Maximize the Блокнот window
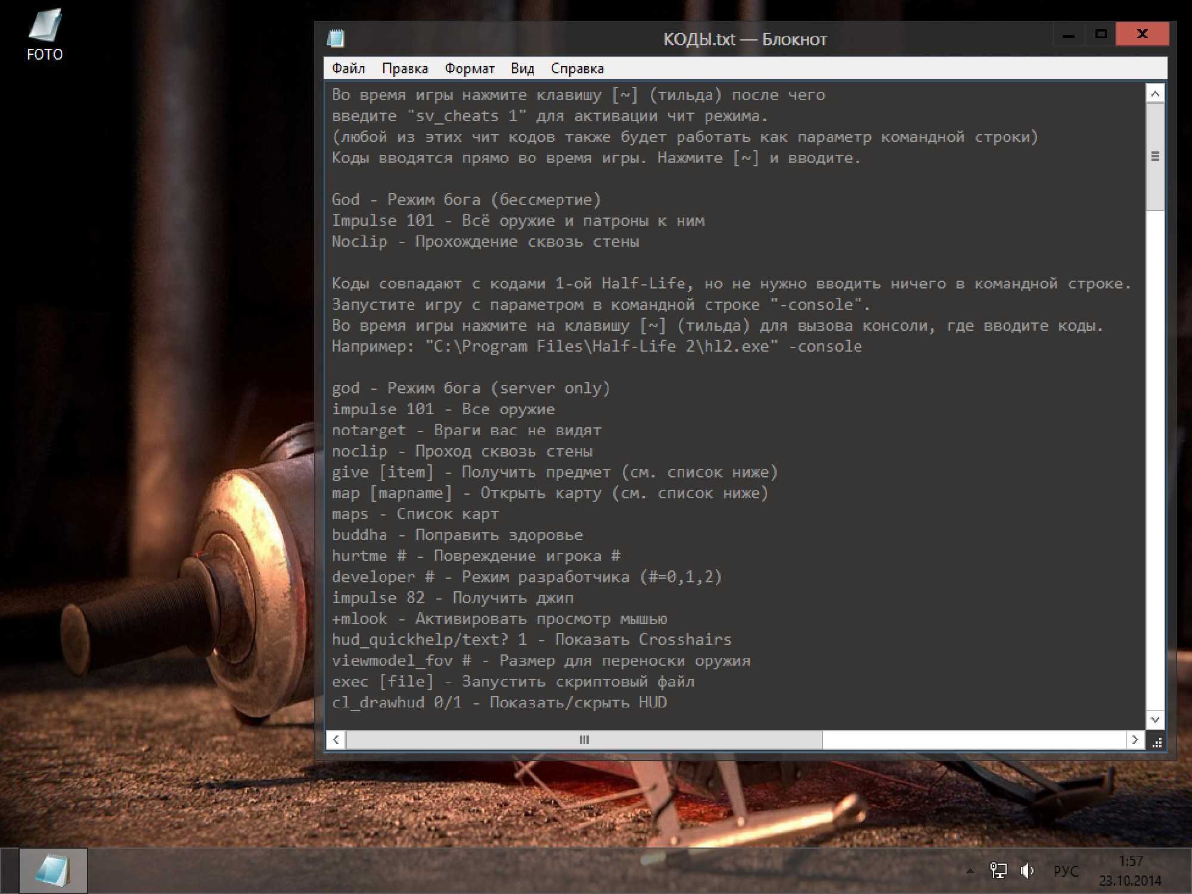 tap(1100, 35)
